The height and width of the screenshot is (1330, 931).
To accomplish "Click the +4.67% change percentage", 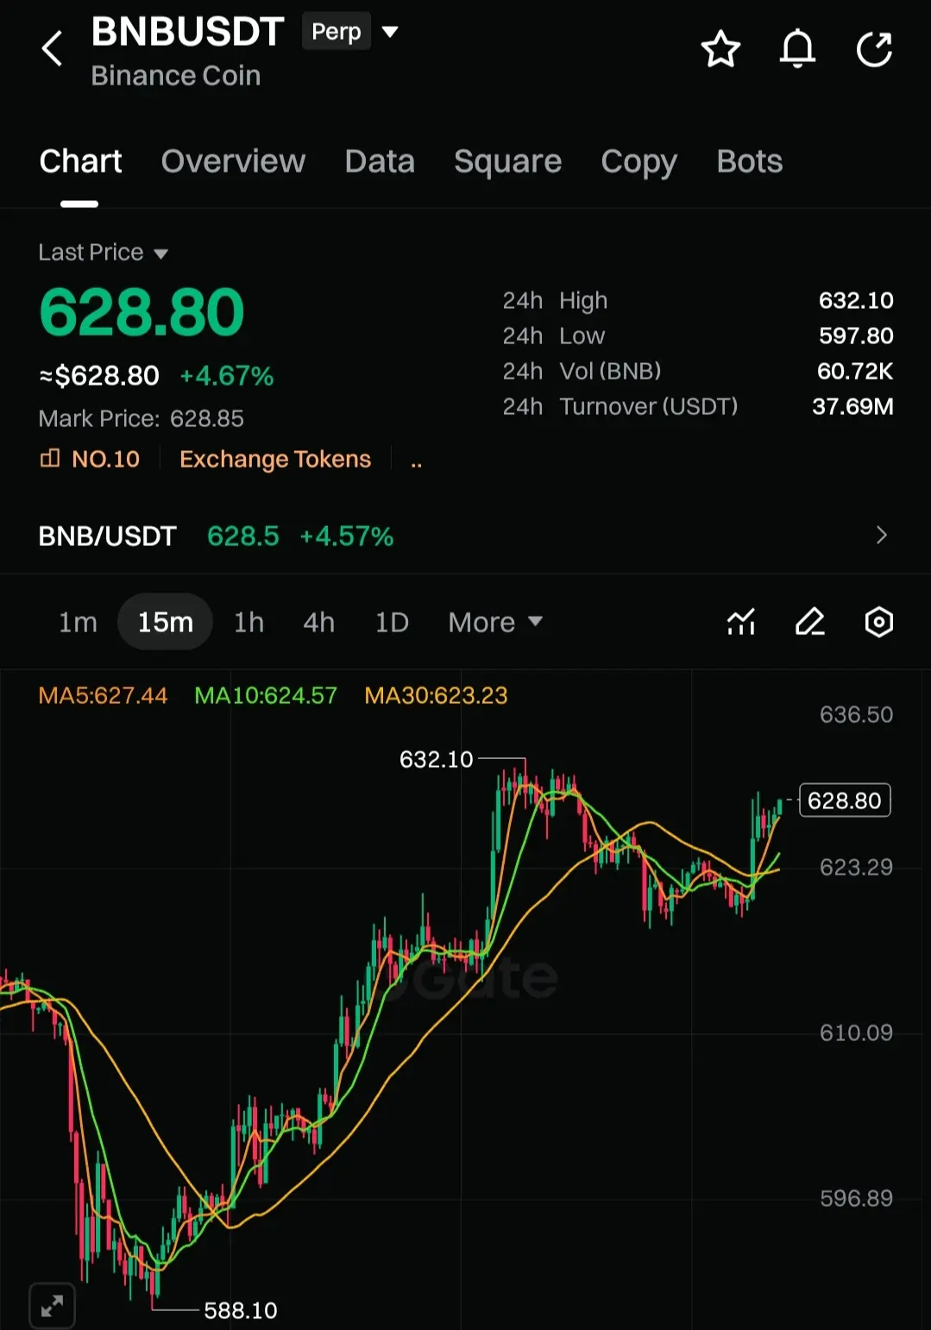I will pos(226,376).
